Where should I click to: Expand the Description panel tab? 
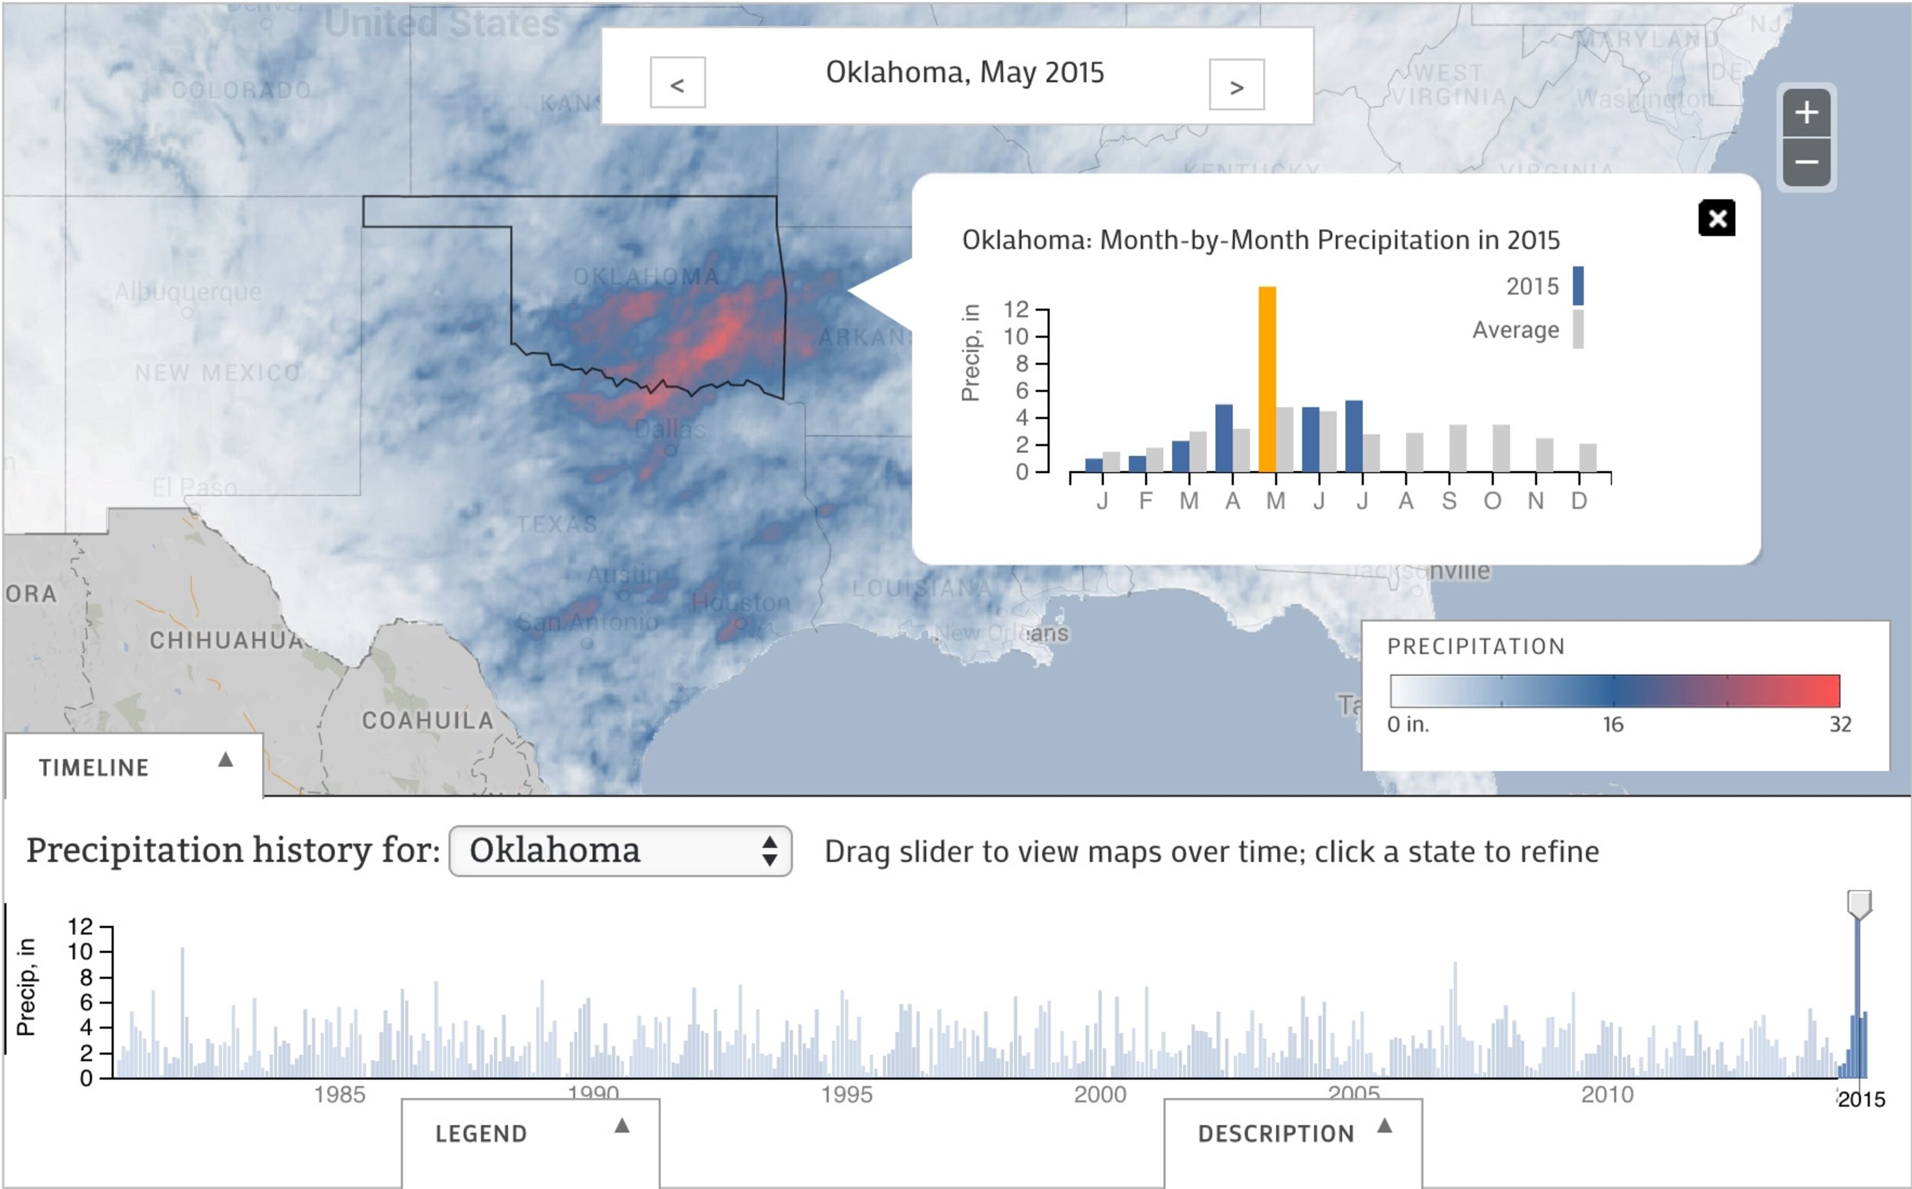1276,1133
